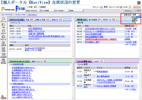The width and height of the screenshot is (142, 100).
Task: Click the help question mark icon
Action: pyautogui.click(x=130, y=7)
